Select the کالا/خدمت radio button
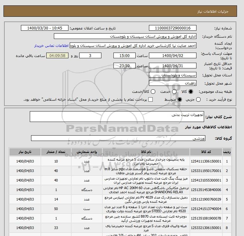Screen dimensions: 244x236 click(153, 92)
